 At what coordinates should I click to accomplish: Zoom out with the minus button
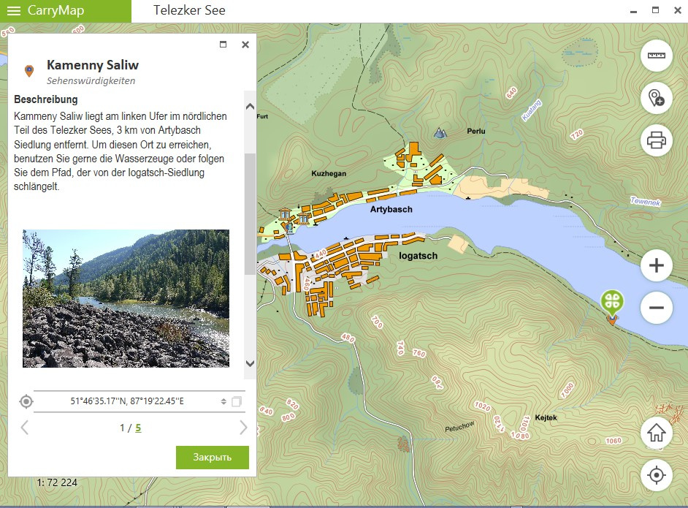click(x=656, y=308)
